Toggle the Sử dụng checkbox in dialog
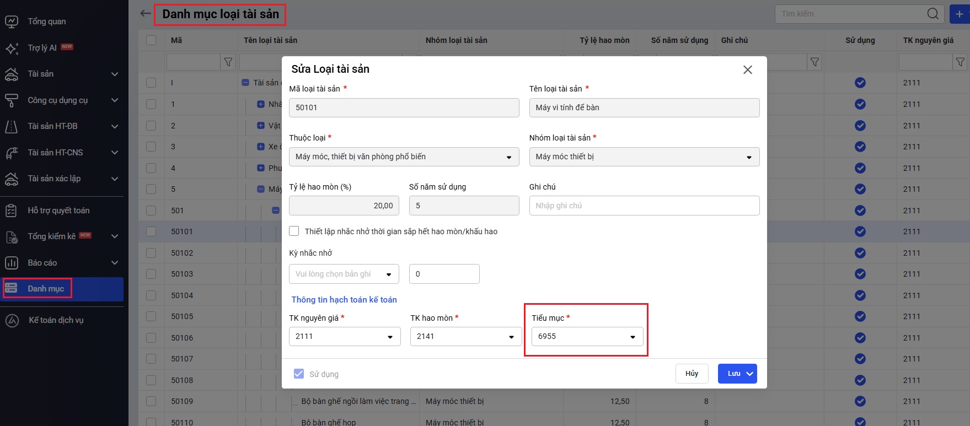Screen dimensions: 970x426 coord(299,374)
